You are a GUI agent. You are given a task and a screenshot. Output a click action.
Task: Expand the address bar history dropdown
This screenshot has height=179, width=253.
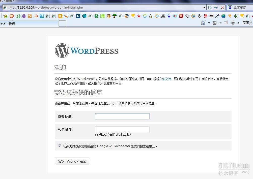204,7
